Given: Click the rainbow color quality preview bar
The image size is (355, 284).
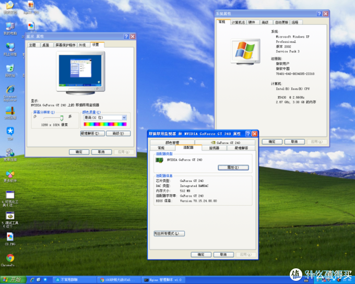Looking at the screenshot, I should [105, 124].
